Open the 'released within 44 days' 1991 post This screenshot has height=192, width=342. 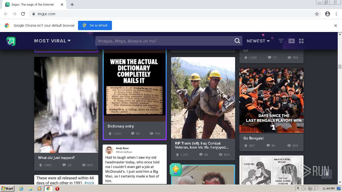(x=66, y=180)
